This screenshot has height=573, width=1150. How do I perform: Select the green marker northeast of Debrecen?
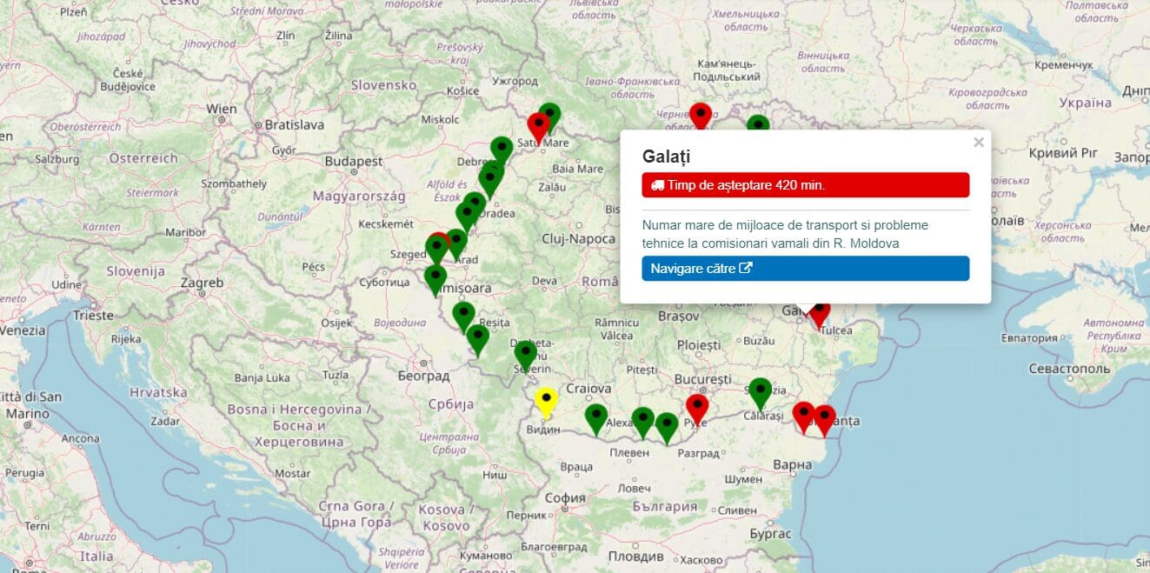(x=502, y=150)
